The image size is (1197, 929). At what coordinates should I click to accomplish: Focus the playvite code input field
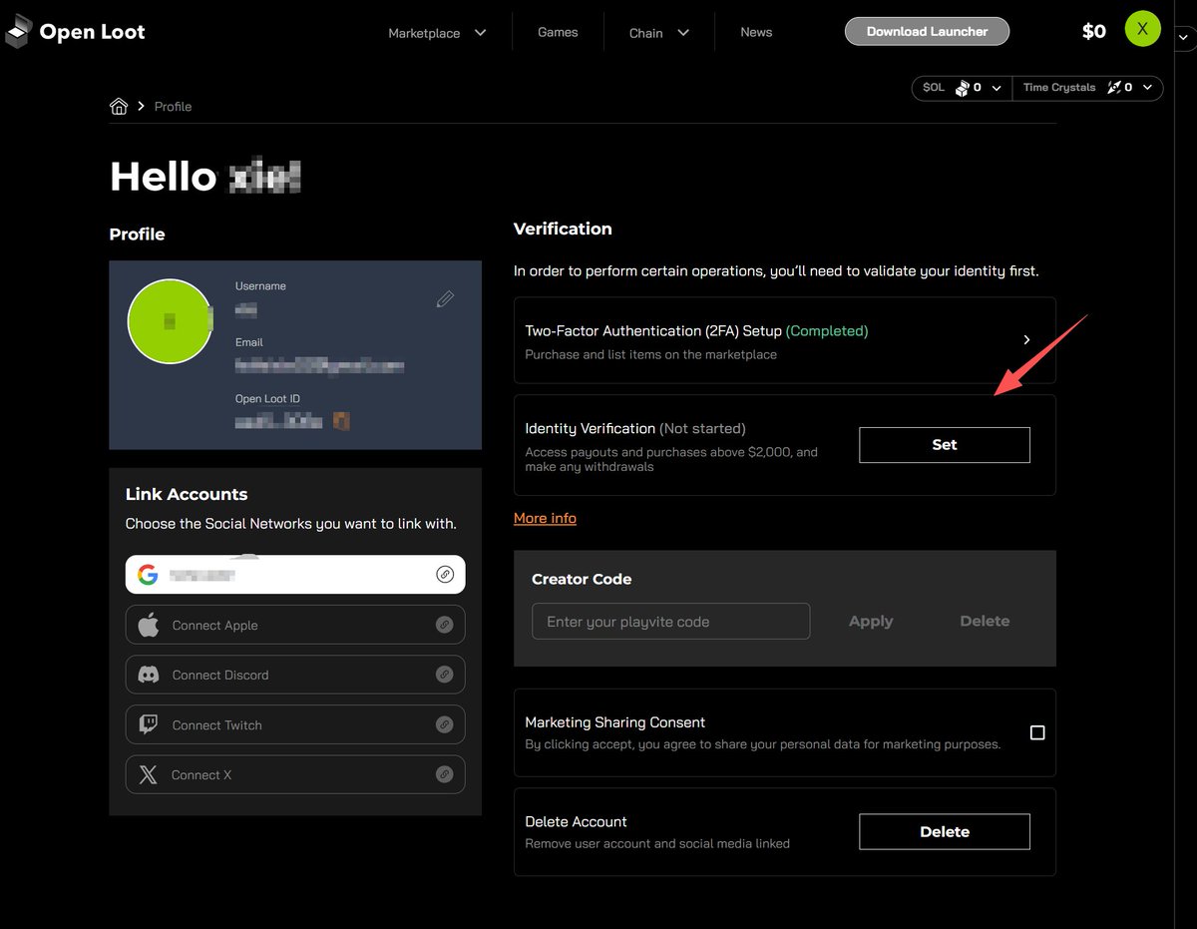click(x=671, y=621)
